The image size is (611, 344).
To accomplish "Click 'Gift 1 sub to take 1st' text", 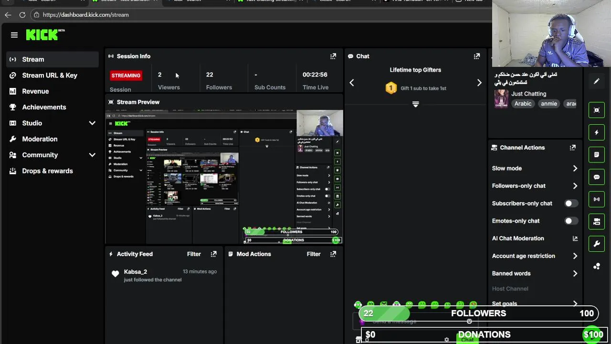I will (x=423, y=88).
